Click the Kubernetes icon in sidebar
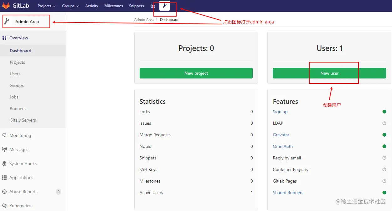 click(x=4, y=206)
